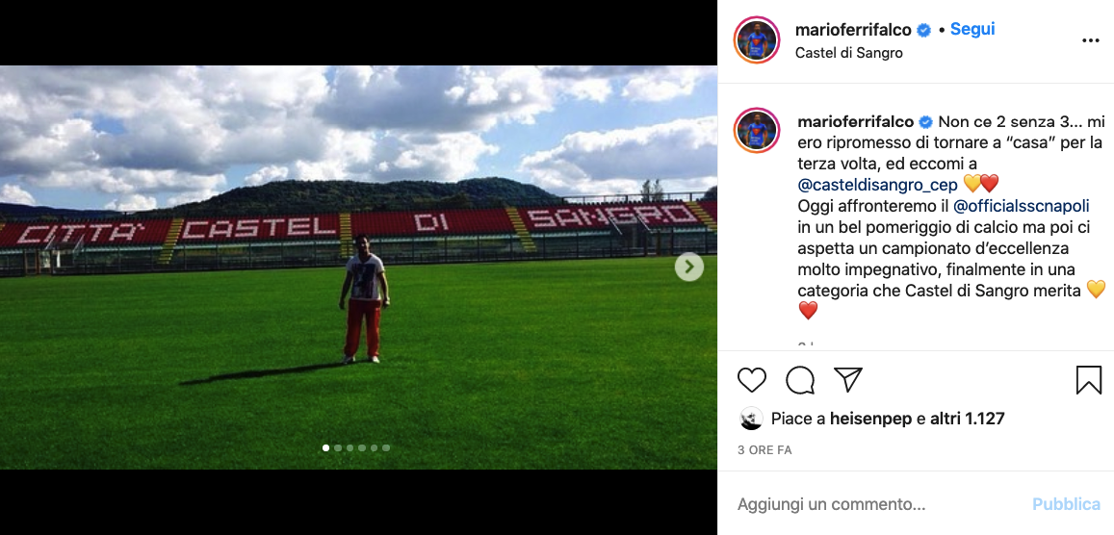1114x535 pixels.
Task: Open the three-dot more options menu
Action: click(x=1091, y=41)
